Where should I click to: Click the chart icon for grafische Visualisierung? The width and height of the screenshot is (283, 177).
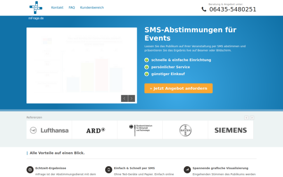click(187, 170)
